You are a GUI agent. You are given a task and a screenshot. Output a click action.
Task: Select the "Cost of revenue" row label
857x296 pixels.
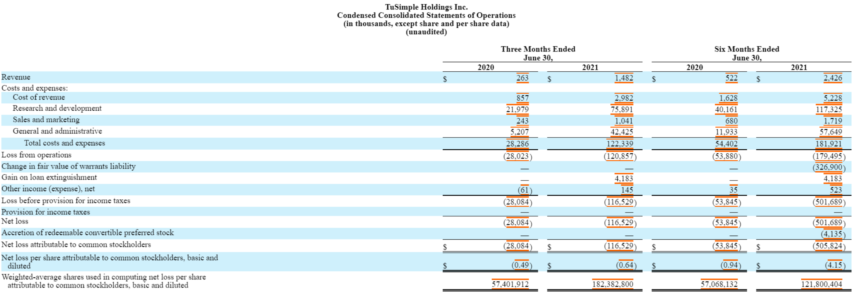(x=39, y=97)
